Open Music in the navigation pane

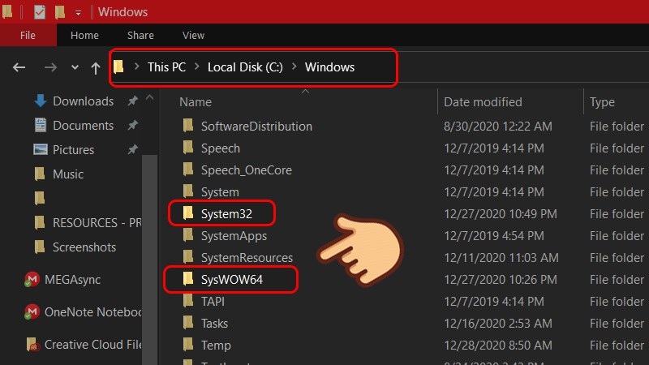tap(68, 174)
